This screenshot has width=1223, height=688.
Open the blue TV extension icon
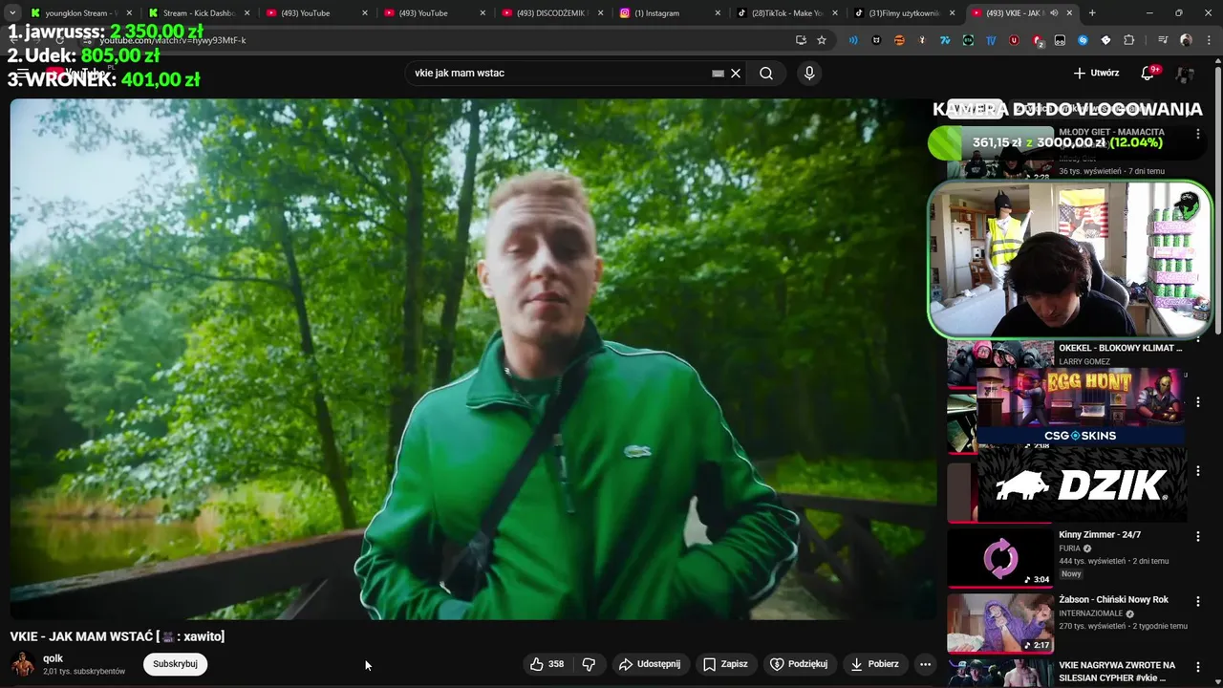[991, 40]
